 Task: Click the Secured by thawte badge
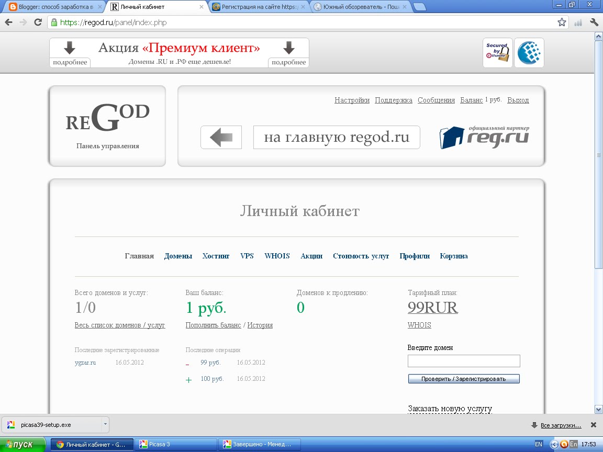[x=498, y=53]
